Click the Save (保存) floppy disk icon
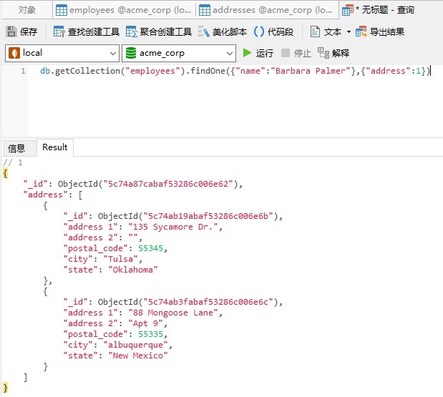The height and width of the screenshot is (397, 443). click(11, 31)
